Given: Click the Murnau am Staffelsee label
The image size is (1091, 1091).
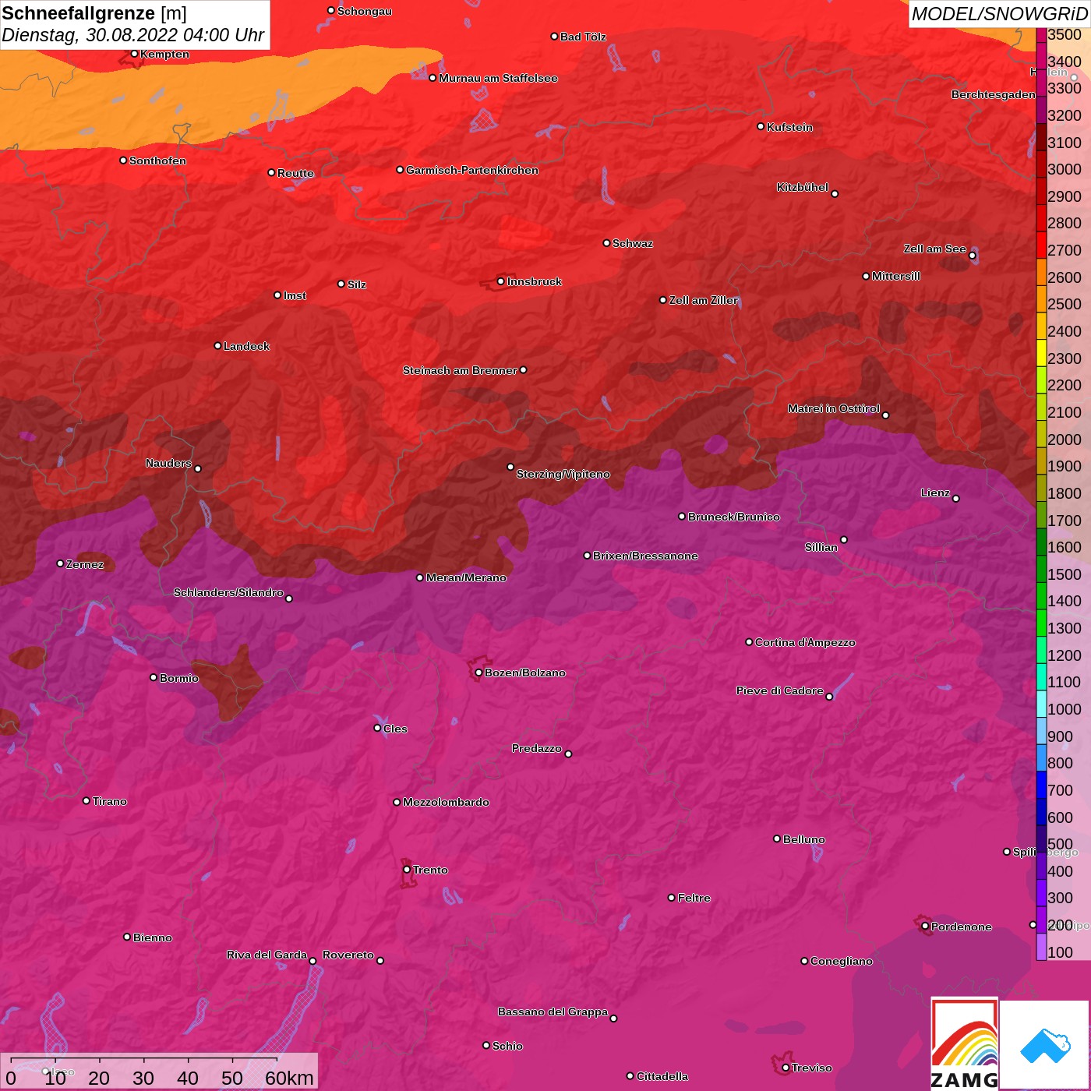Looking at the screenshot, I should pyautogui.click(x=498, y=78).
